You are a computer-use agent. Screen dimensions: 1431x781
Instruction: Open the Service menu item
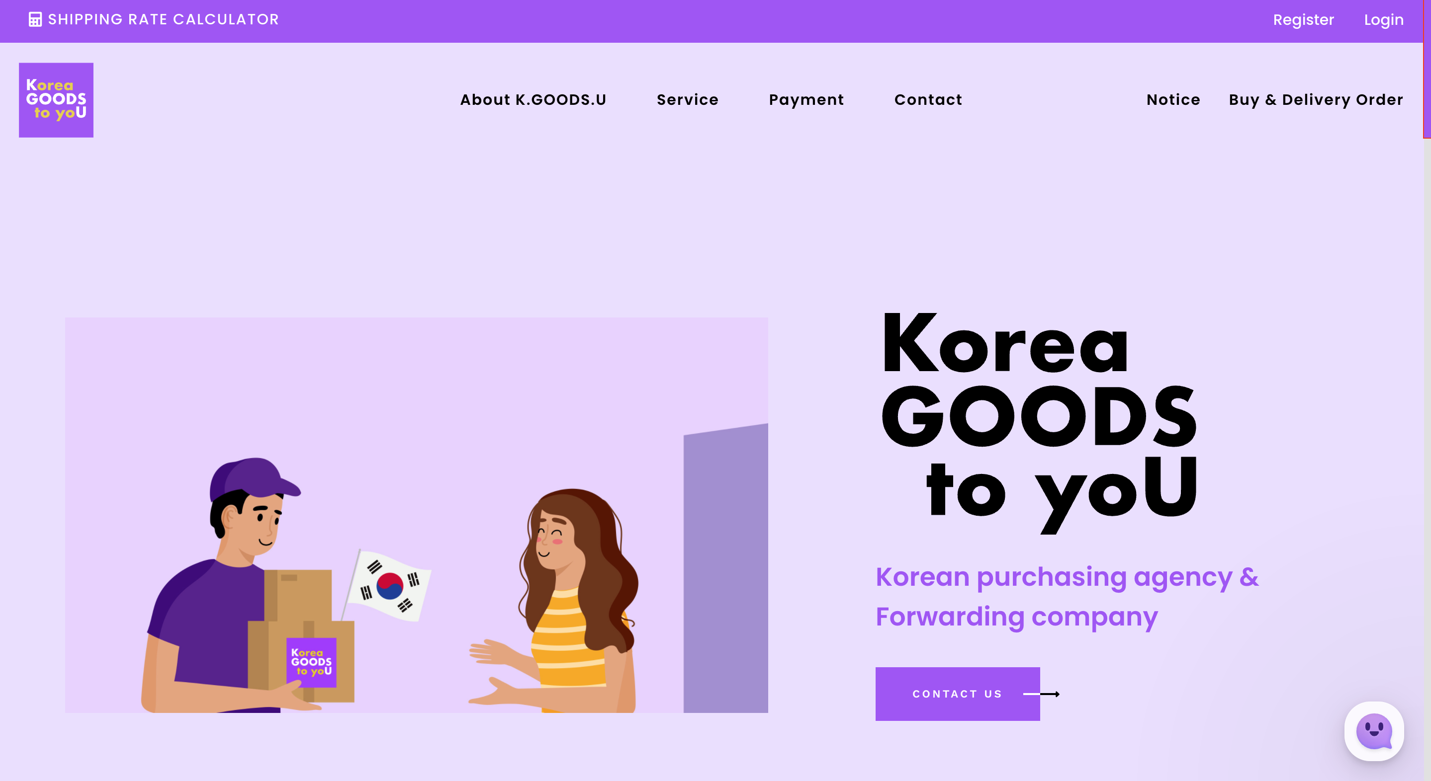click(688, 100)
